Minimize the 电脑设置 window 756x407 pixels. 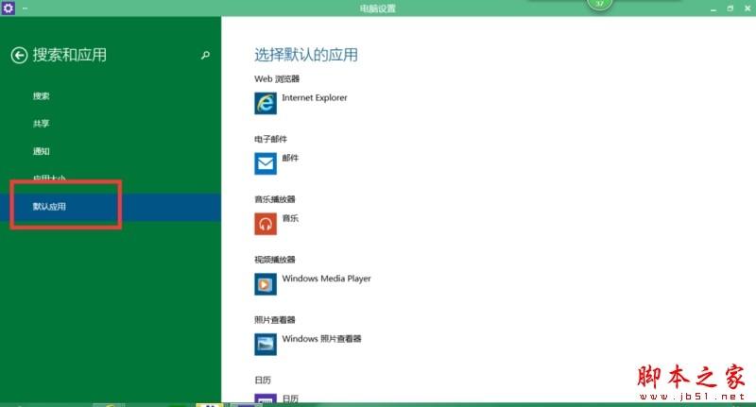[x=713, y=8]
